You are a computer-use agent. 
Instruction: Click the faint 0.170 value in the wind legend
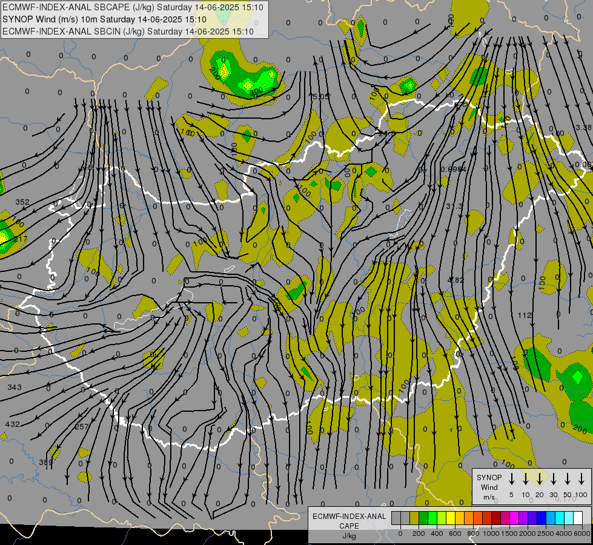coord(566,499)
